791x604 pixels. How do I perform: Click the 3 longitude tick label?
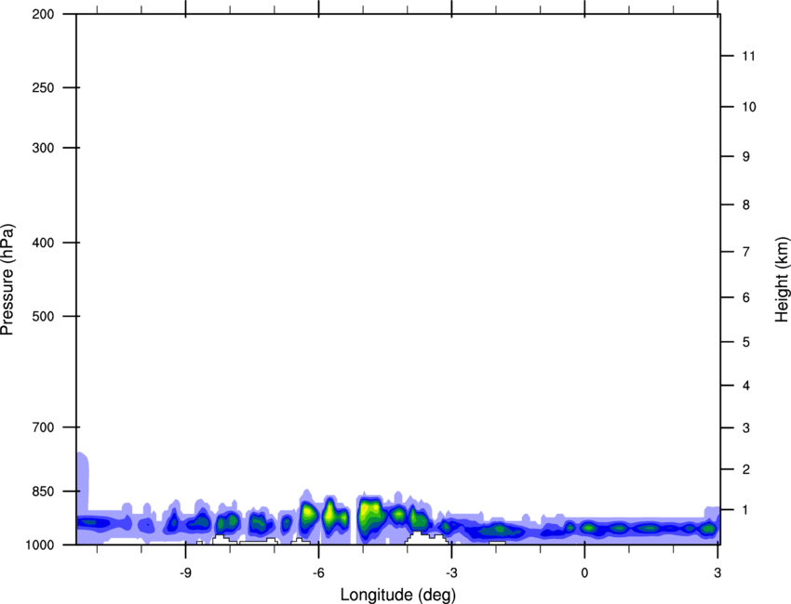point(717,573)
